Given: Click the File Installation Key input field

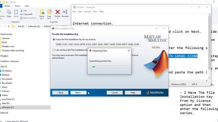Looking at the screenshot, I should (98, 44).
